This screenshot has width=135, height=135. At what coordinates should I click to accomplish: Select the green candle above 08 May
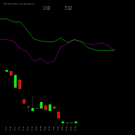pyautogui.click(x=50, y=108)
